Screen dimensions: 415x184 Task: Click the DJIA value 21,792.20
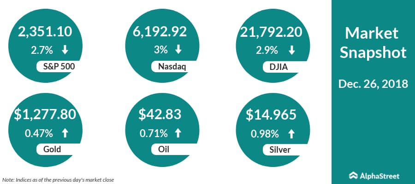(270, 32)
